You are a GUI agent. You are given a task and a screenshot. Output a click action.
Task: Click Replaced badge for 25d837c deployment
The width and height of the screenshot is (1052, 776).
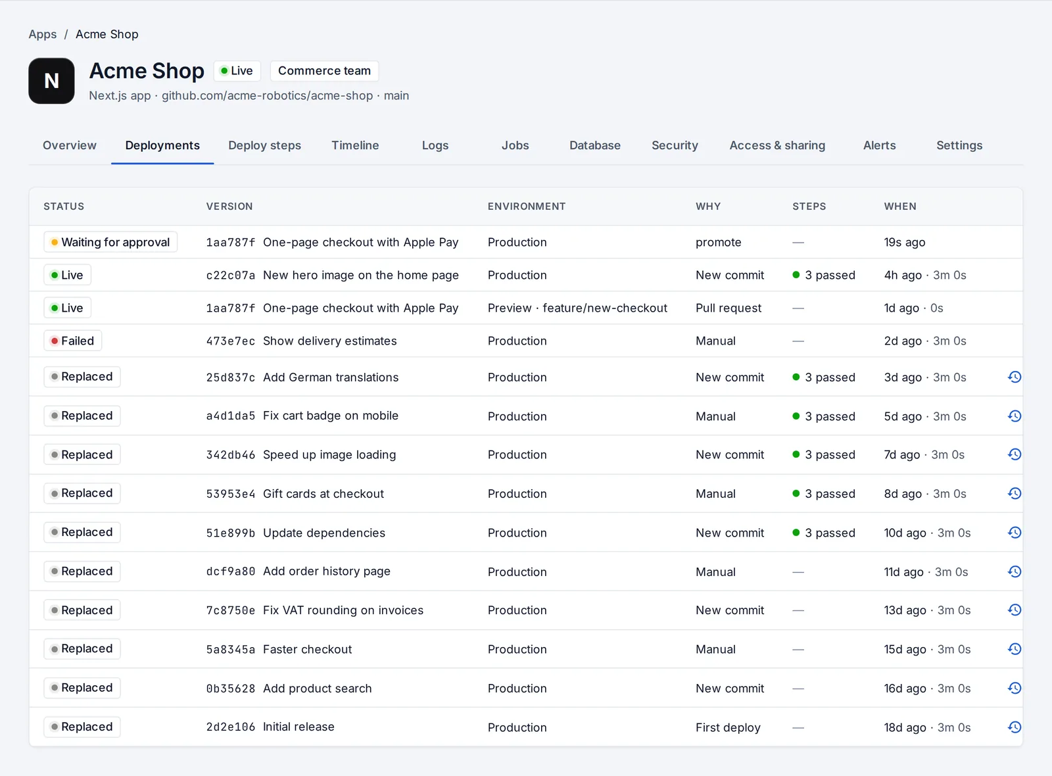[x=82, y=377]
